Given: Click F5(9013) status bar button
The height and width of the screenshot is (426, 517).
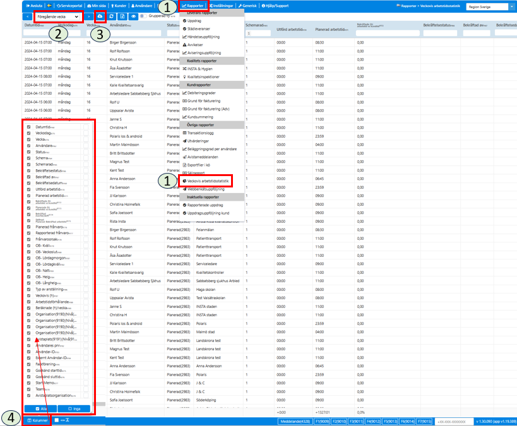Looking at the screenshot, I should point(390,422).
